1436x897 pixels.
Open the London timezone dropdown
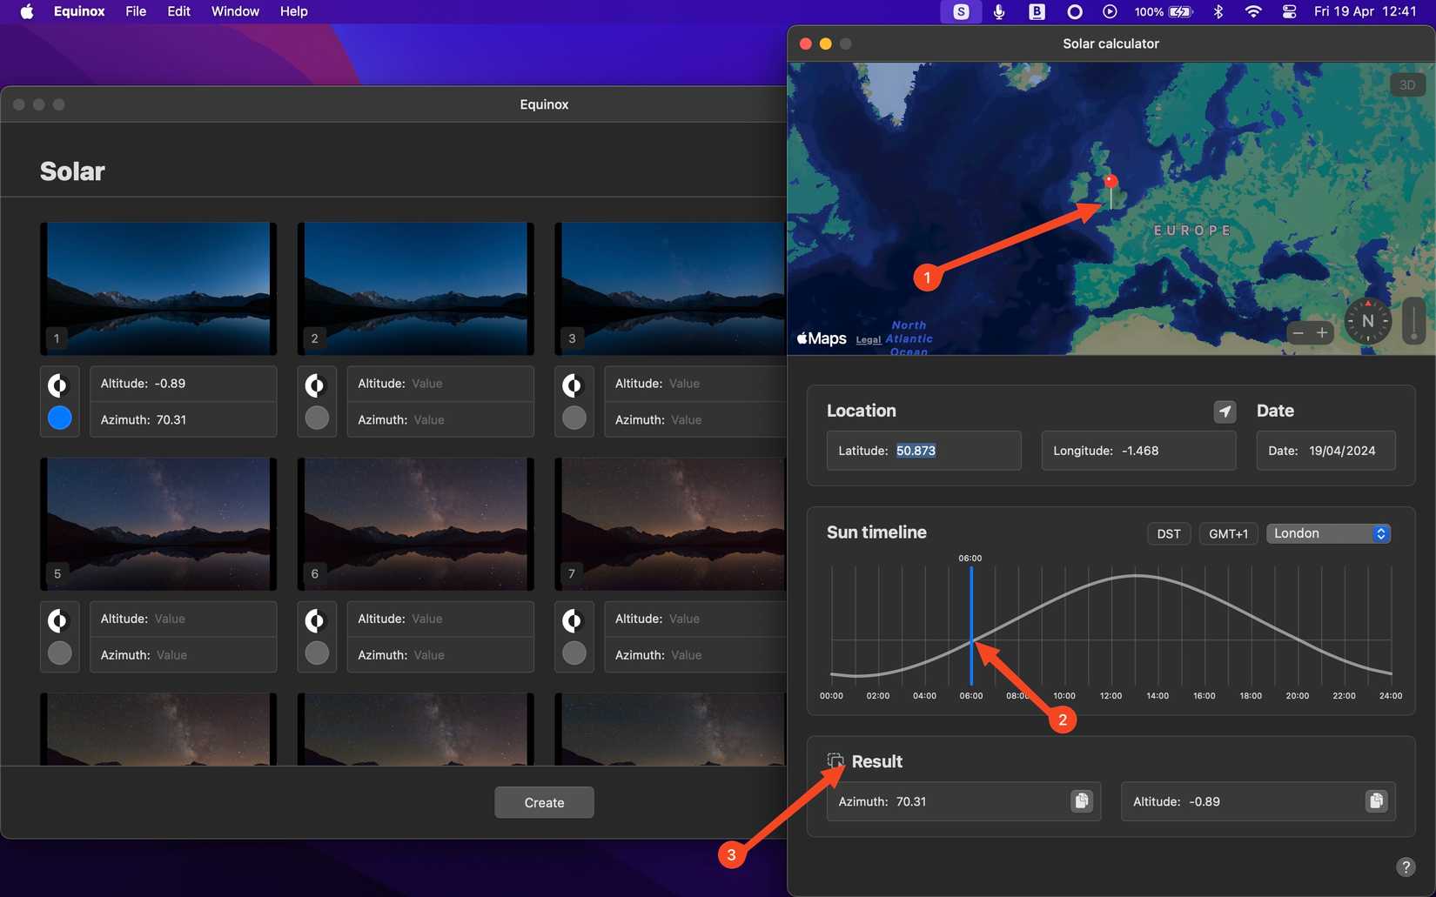click(x=1328, y=533)
